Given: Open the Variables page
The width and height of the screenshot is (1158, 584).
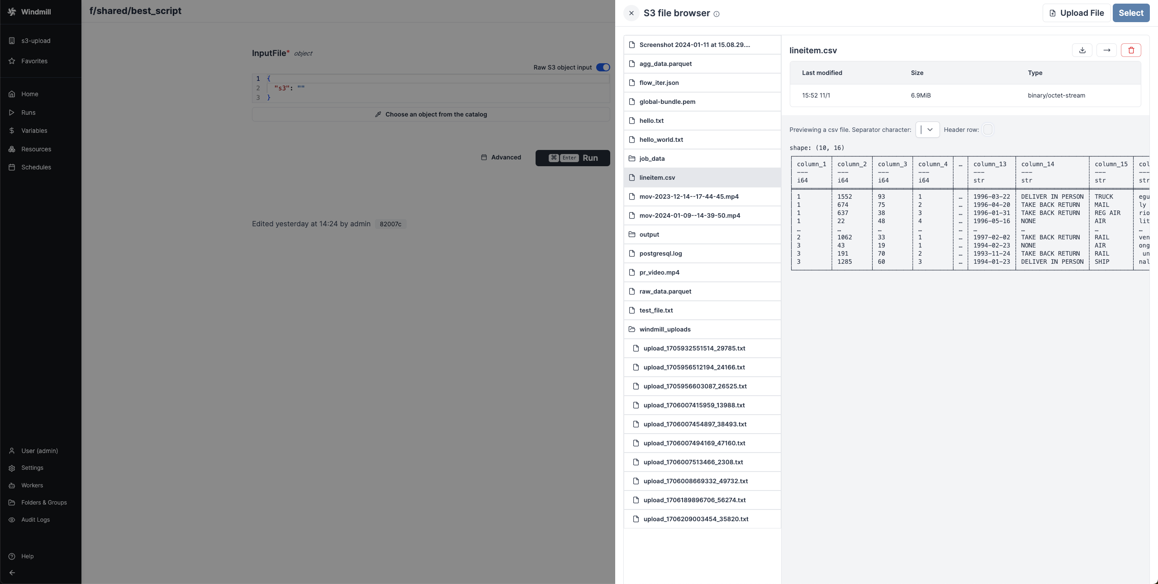Looking at the screenshot, I should click(x=41, y=131).
